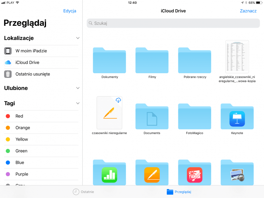264x198 pixels.
Task: Open the Pobrane rzeczy folder
Action: click(195, 60)
